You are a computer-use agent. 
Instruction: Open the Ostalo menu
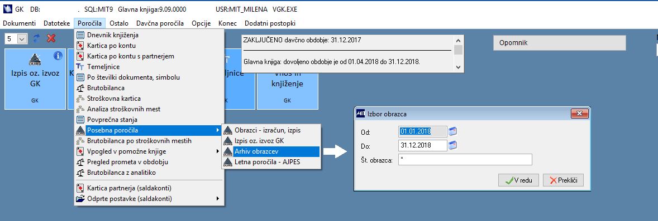[x=119, y=23]
